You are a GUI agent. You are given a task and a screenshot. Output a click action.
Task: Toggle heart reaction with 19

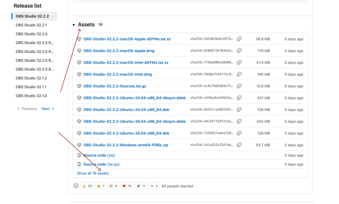pyautogui.click(x=127, y=186)
